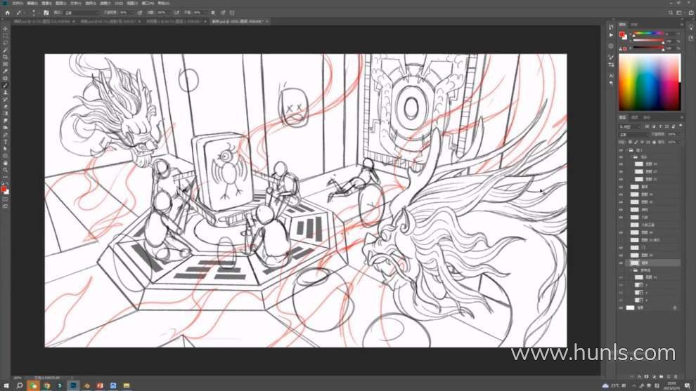
Task: Open the Actions panel play icon
Action: click(611, 35)
